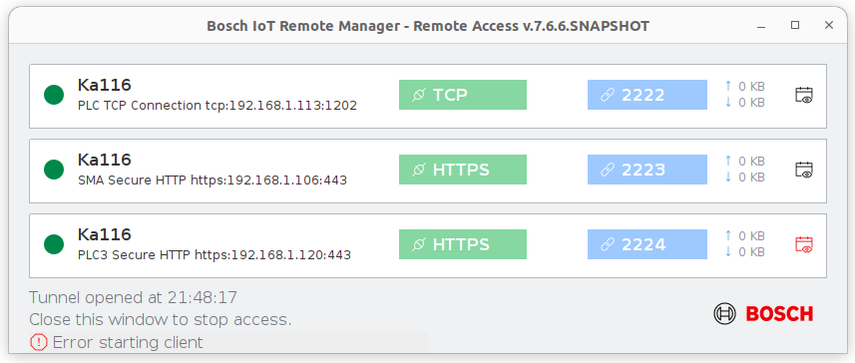Image resolution: width=855 pixels, height=363 pixels.
Task: Click the HTTPS button for SMA Secure HTTP
Action: click(x=462, y=170)
